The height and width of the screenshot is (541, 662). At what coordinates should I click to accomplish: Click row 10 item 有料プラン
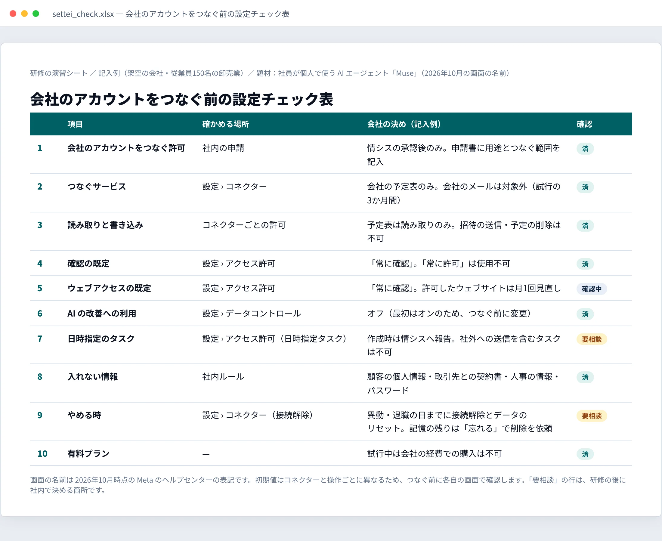88,454
